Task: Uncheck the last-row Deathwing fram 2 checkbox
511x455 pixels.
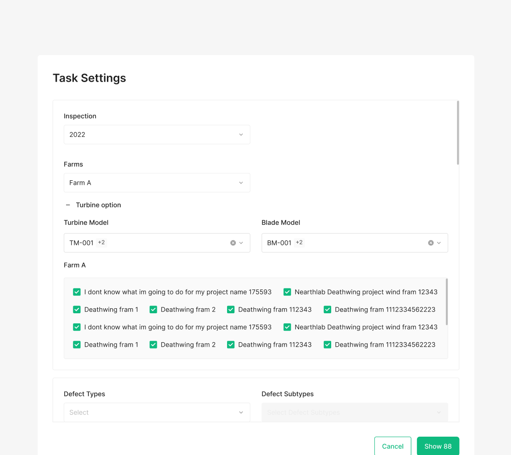Action: (154, 344)
